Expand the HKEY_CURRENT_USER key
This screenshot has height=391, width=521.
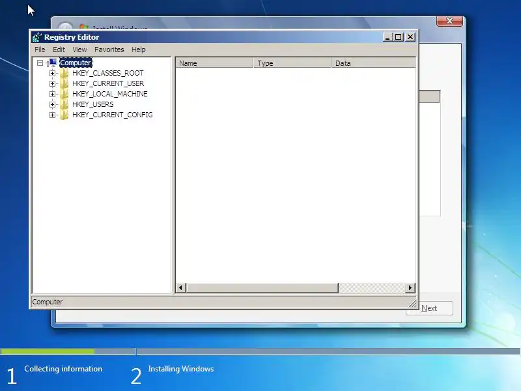52,83
